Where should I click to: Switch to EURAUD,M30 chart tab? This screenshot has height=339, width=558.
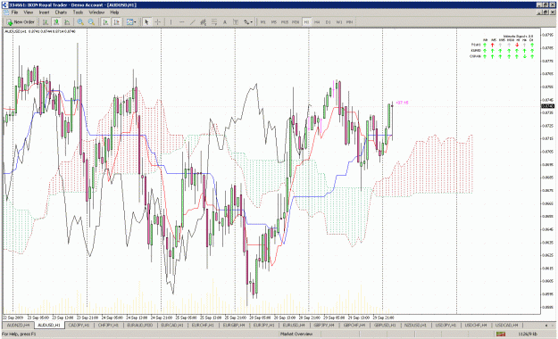[140, 325]
